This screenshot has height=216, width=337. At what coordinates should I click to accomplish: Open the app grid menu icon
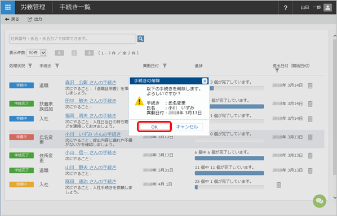pos(8,7)
